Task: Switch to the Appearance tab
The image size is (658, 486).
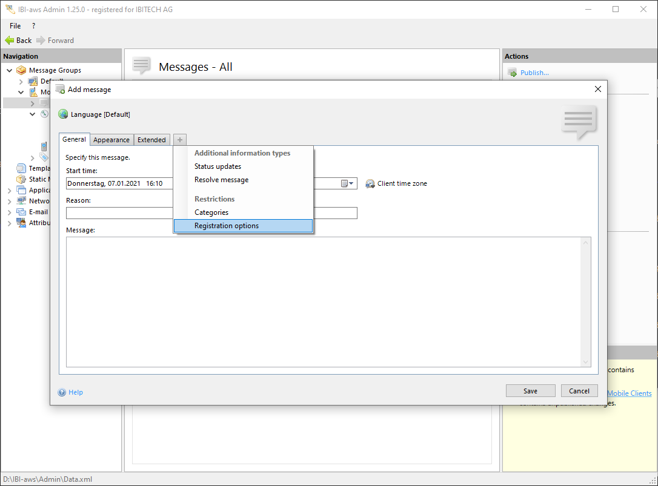Action: click(x=111, y=140)
